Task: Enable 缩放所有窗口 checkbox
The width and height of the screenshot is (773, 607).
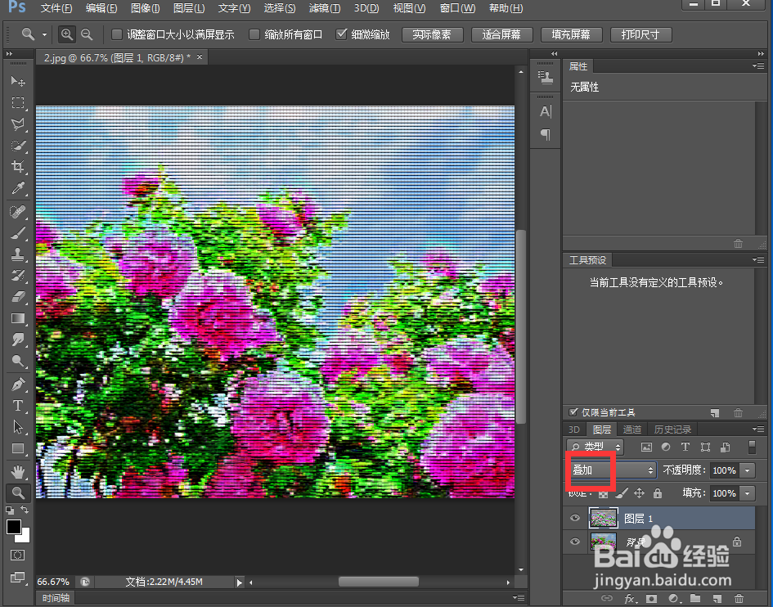Action: coord(254,34)
